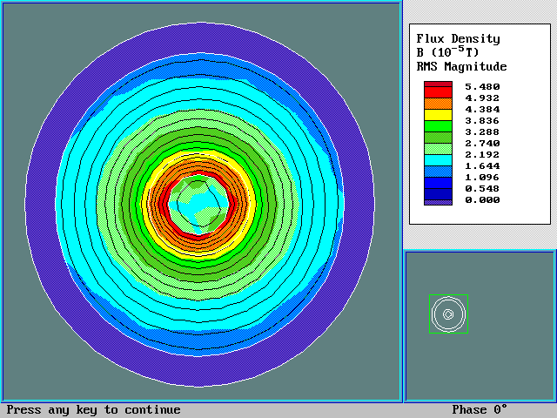Click the 'Press any key to continue' prompt

pyautogui.click(x=94, y=410)
